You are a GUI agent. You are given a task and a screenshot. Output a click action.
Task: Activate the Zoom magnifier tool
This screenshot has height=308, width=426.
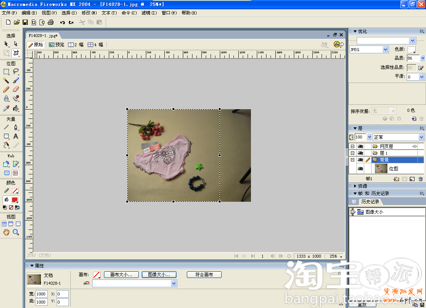(16, 232)
